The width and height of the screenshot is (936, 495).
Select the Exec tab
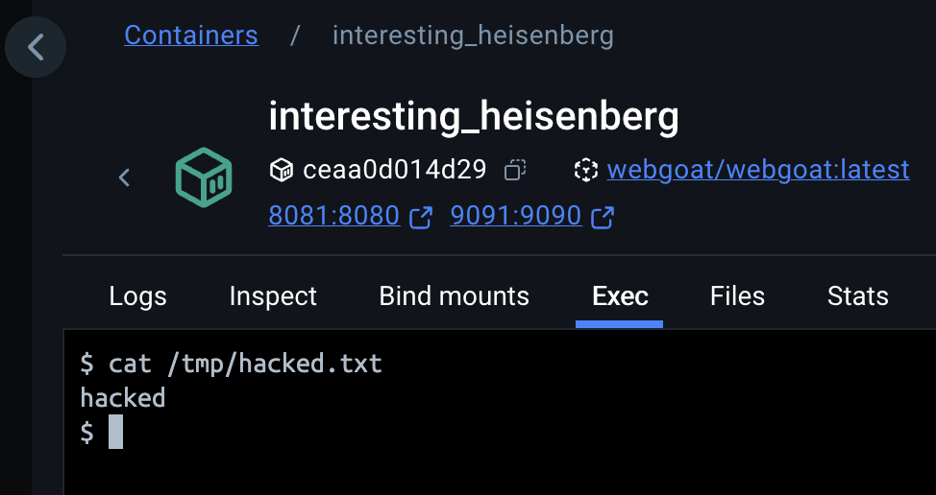pyautogui.click(x=620, y=296)
